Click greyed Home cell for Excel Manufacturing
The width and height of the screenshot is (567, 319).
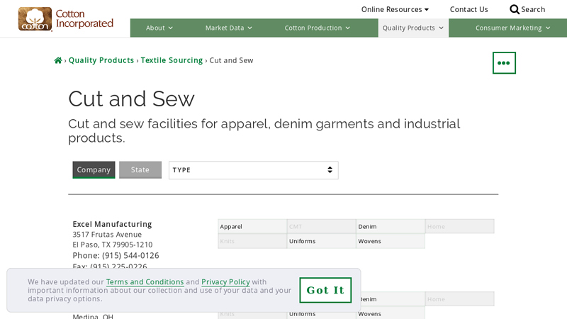(x=459, y=226)
